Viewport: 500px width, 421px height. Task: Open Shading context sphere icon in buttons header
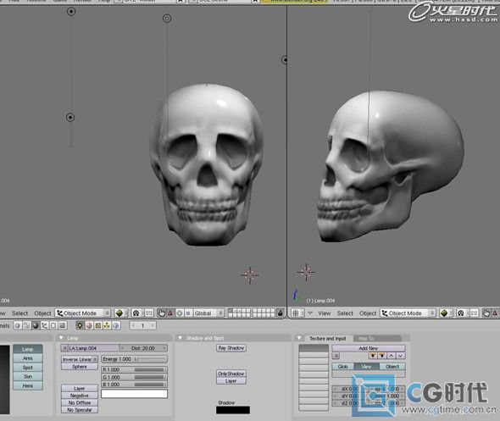(36, 326)
